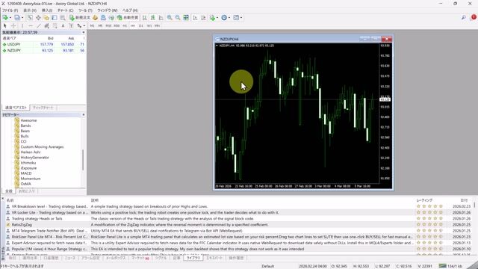Screen dimensions: 478x269
Task: Switch timeframe to M15
Action: tap(108, 26)
